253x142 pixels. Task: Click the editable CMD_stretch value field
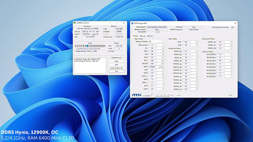click(x=160, y=45)
